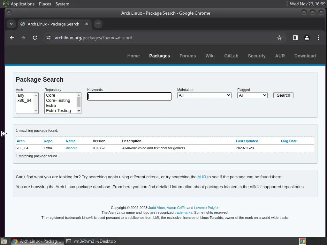Open the Security nav link

[257, 56]
